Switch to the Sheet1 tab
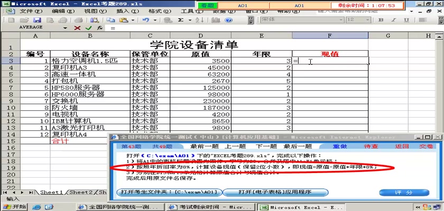This screenshot has height=211, width=444. [51, 192]
